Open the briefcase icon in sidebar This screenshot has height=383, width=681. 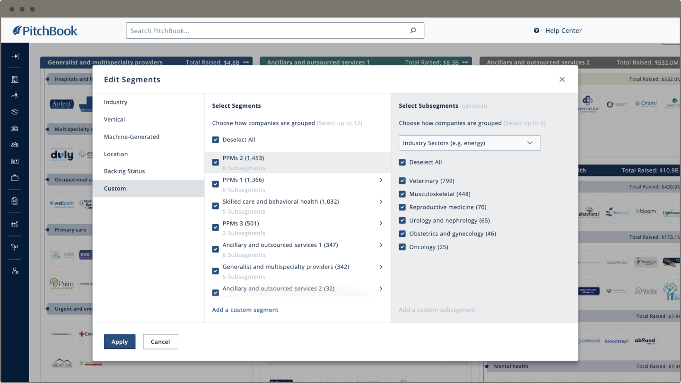pos(15,178)
